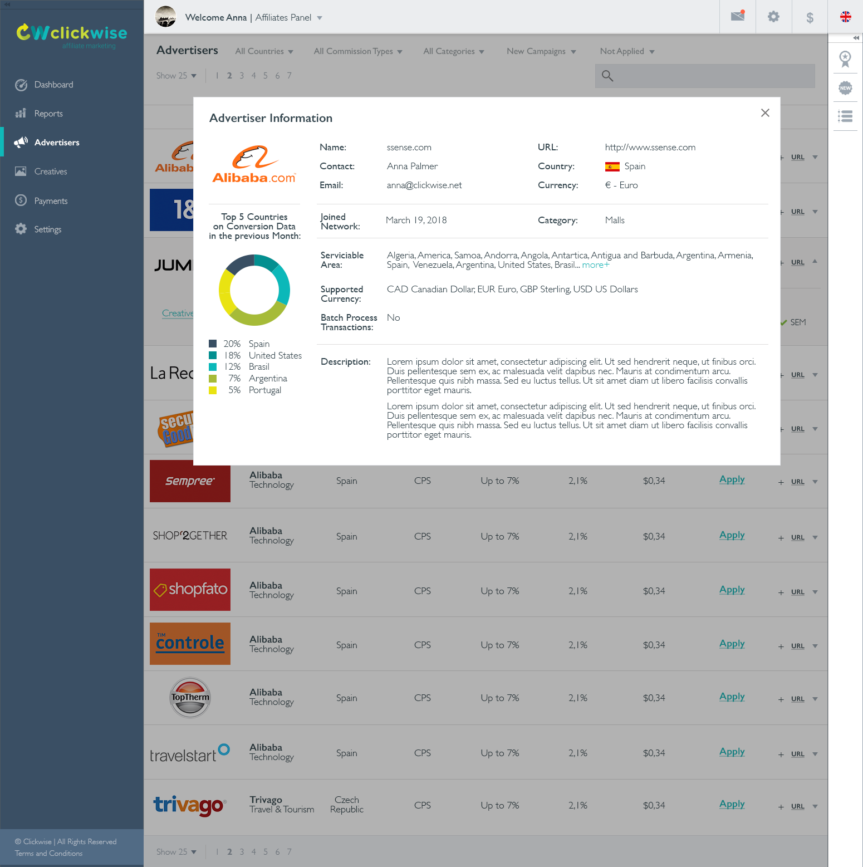Select Creatives in the sidebar
863x867 pixels.
pyautogui.click(x=50, y=171)
